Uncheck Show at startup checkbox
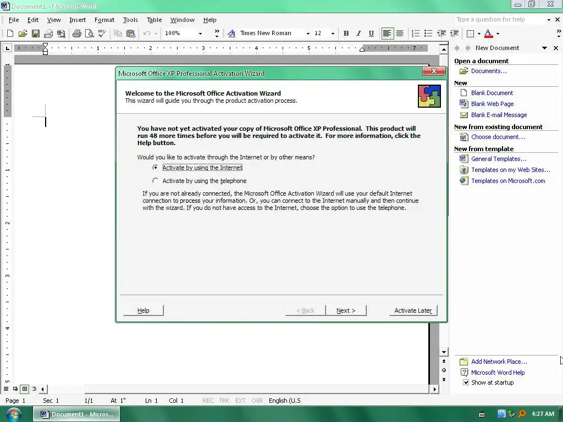Screen dimensions: 563x422 [466, 382]
